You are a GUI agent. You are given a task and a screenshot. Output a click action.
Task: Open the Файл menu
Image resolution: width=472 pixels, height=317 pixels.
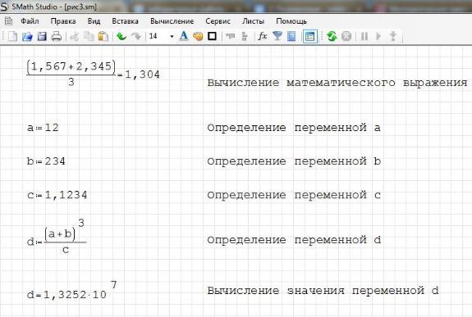(30, 21)
